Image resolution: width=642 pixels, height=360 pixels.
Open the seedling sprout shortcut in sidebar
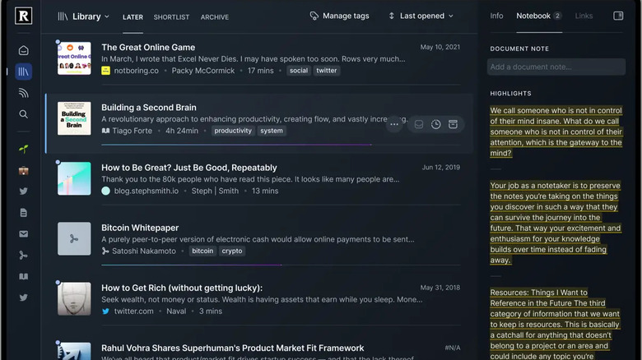tap(23, 150)
